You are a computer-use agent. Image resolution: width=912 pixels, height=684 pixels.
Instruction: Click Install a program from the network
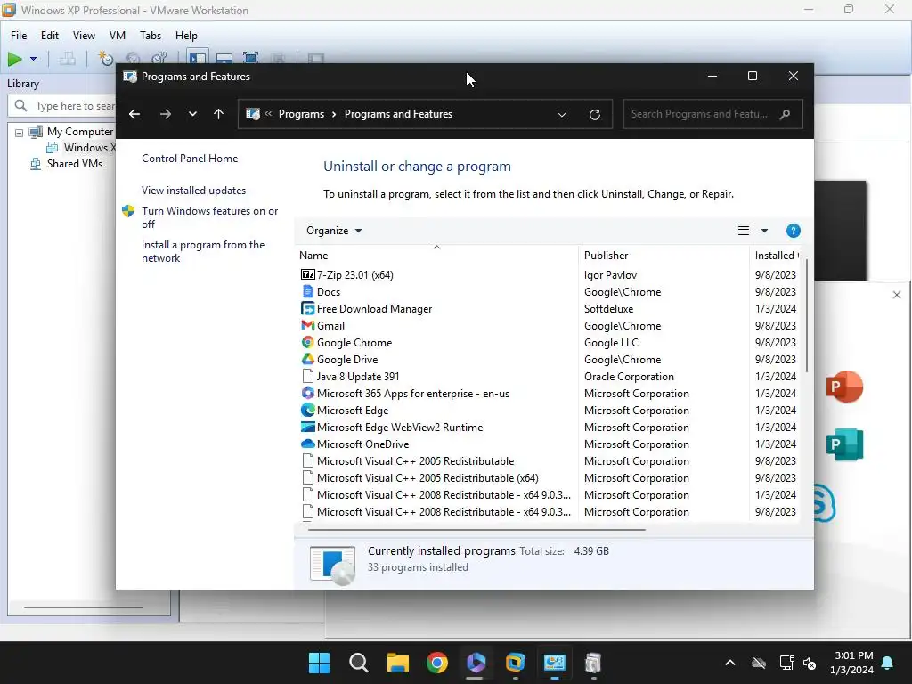pyautogui.click(x=203, y=251)
